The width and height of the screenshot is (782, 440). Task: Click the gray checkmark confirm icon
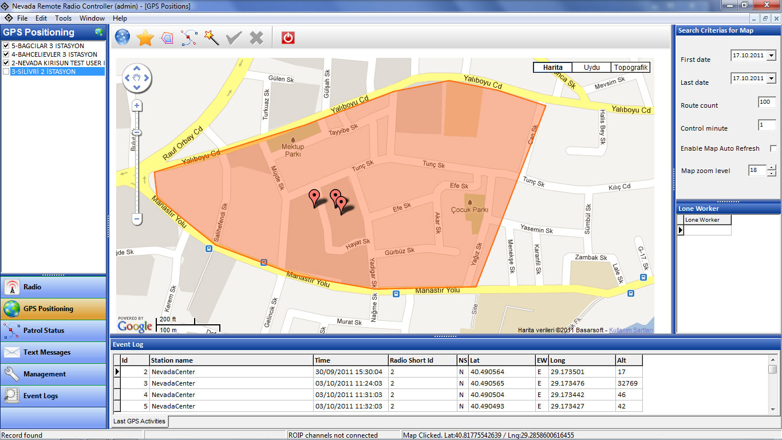(234, 38)
